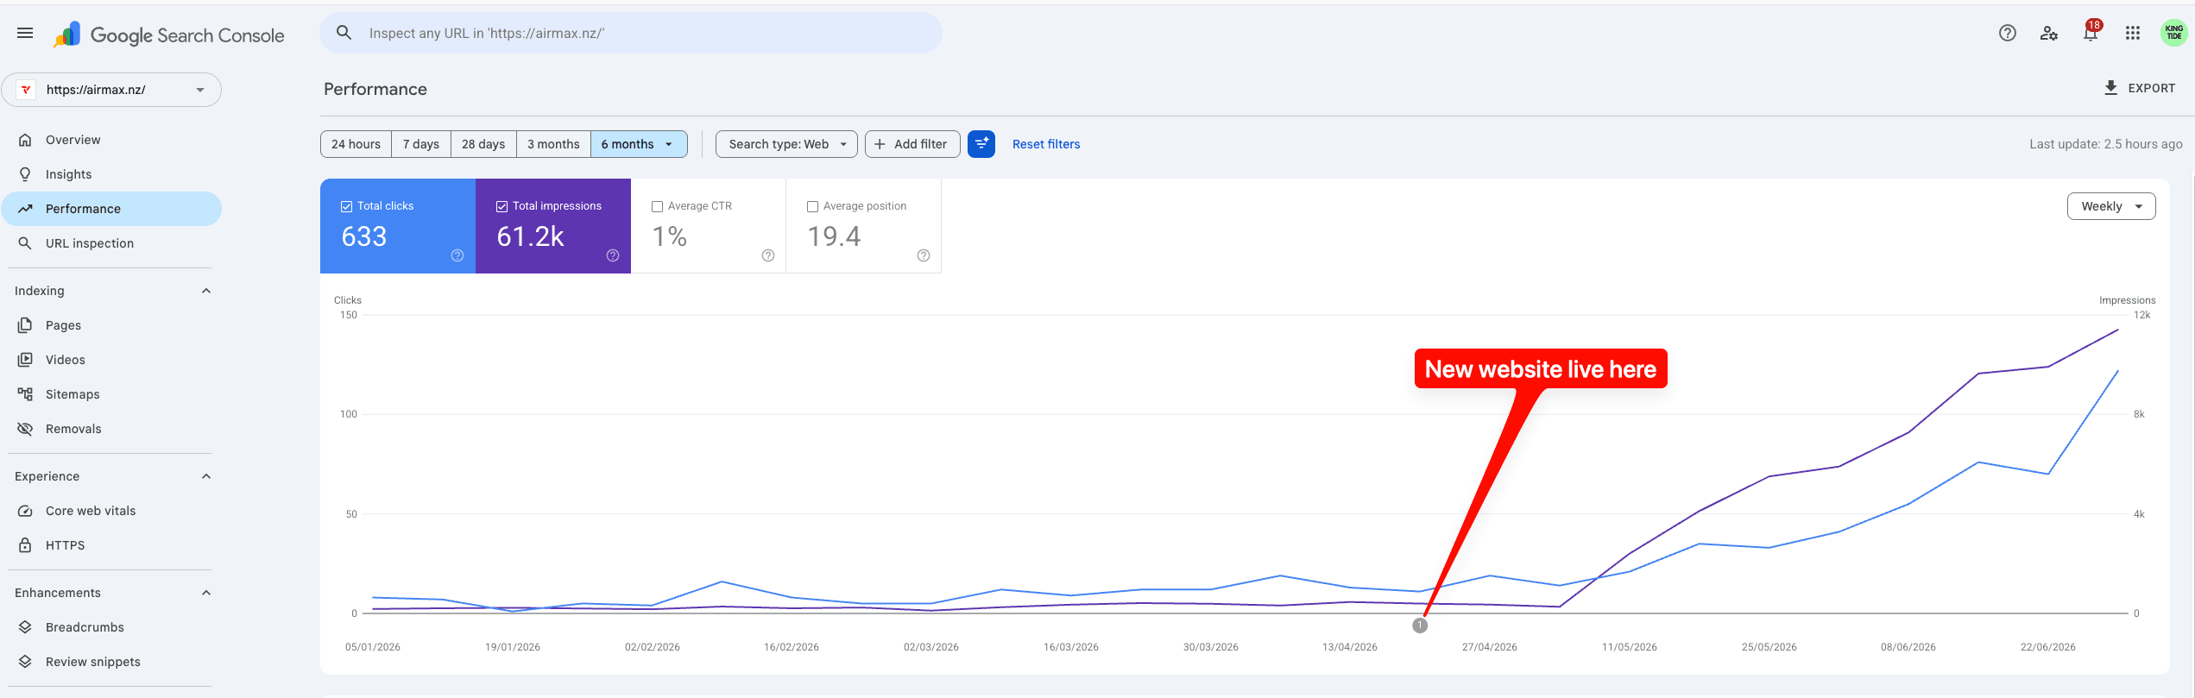Viewport: 2195px width, 698px height.
Task: View notifications bell with 18 badge
Action: pyautogui.click(x=2091, y=34)
